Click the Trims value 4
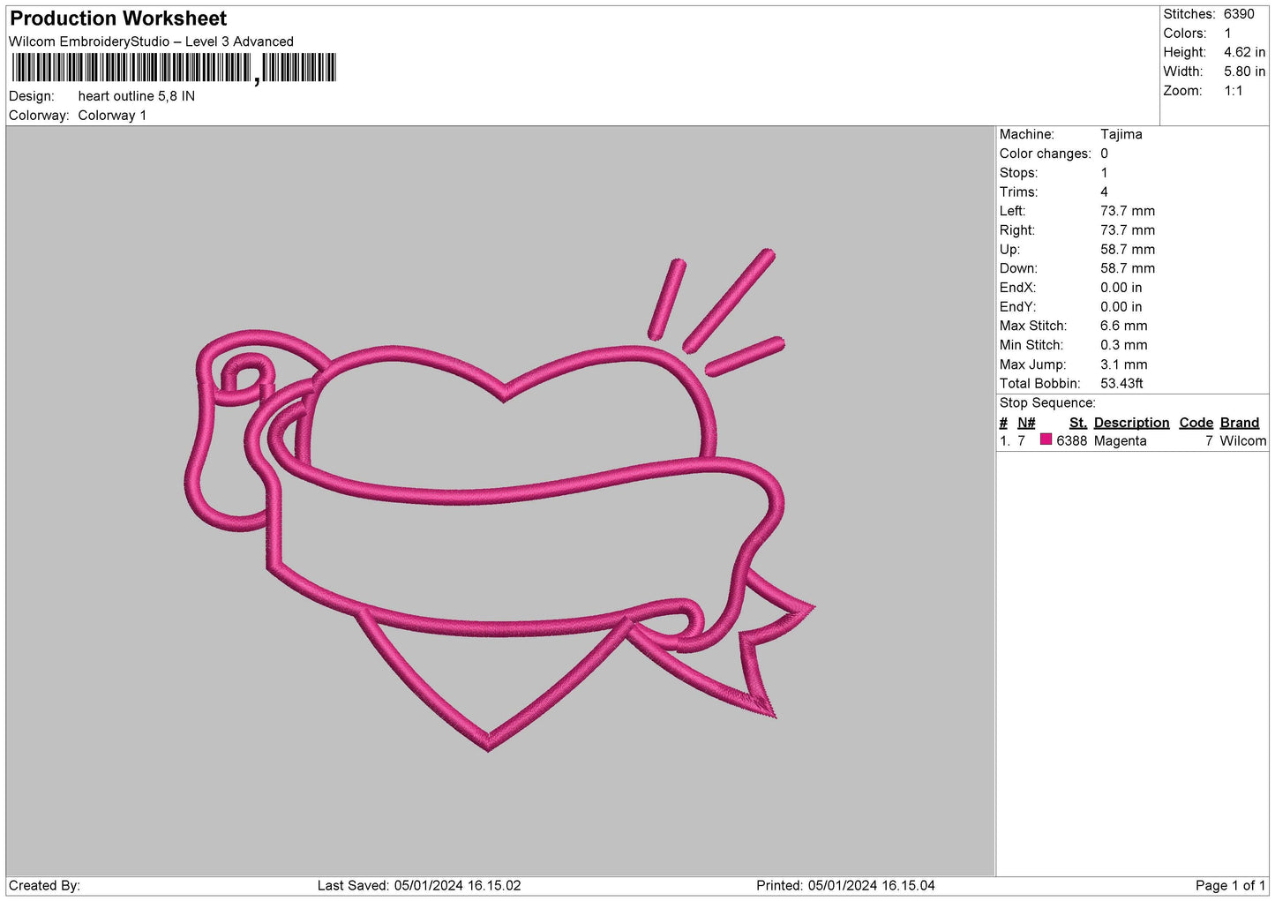The height and width of the screenshot is (901, 1275). pos(1104,192)
